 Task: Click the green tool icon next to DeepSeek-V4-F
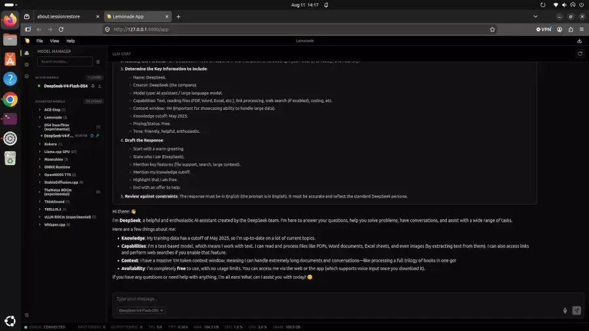[98, 136]
